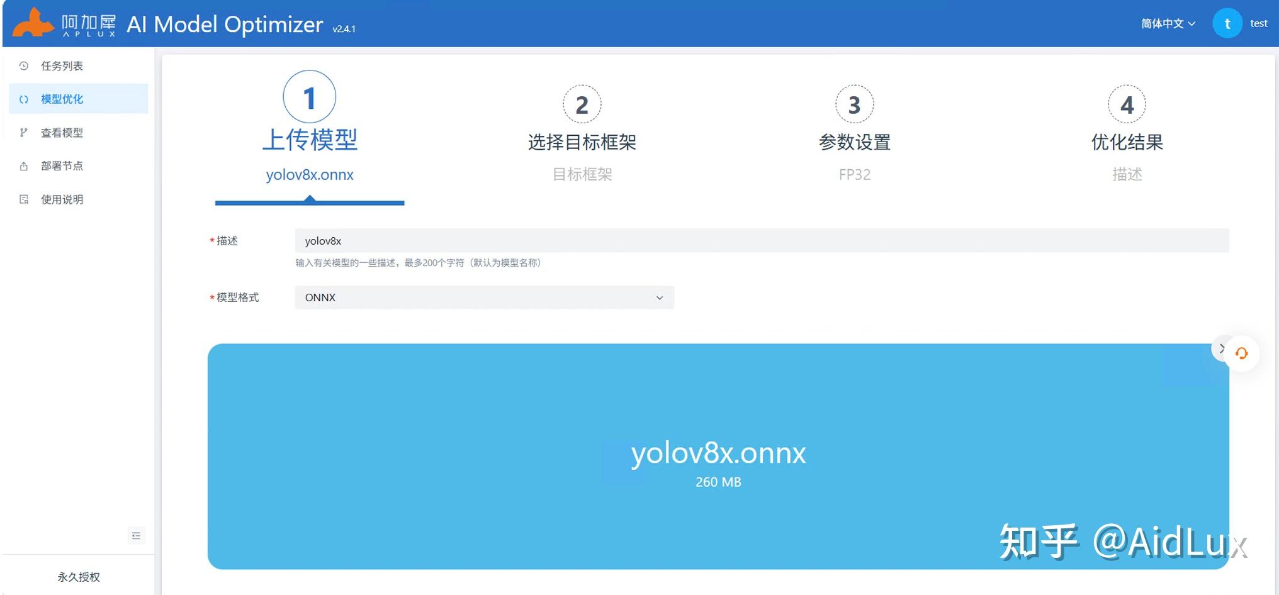Click the 永久授权 link at bottom left
Image resolution: width=1279 pixels, height=595 pixels.
[77, 577]
